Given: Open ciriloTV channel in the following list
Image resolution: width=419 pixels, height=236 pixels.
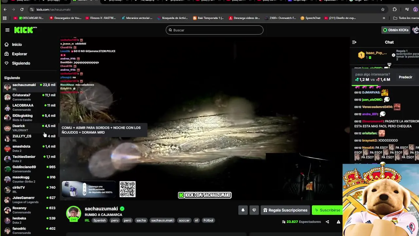Looking at the screenshot, I should click(x=30, y=189).
